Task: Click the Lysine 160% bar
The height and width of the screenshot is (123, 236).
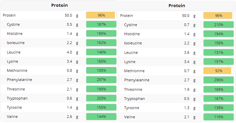Action: pyautogui.click(x=101, y=61)
